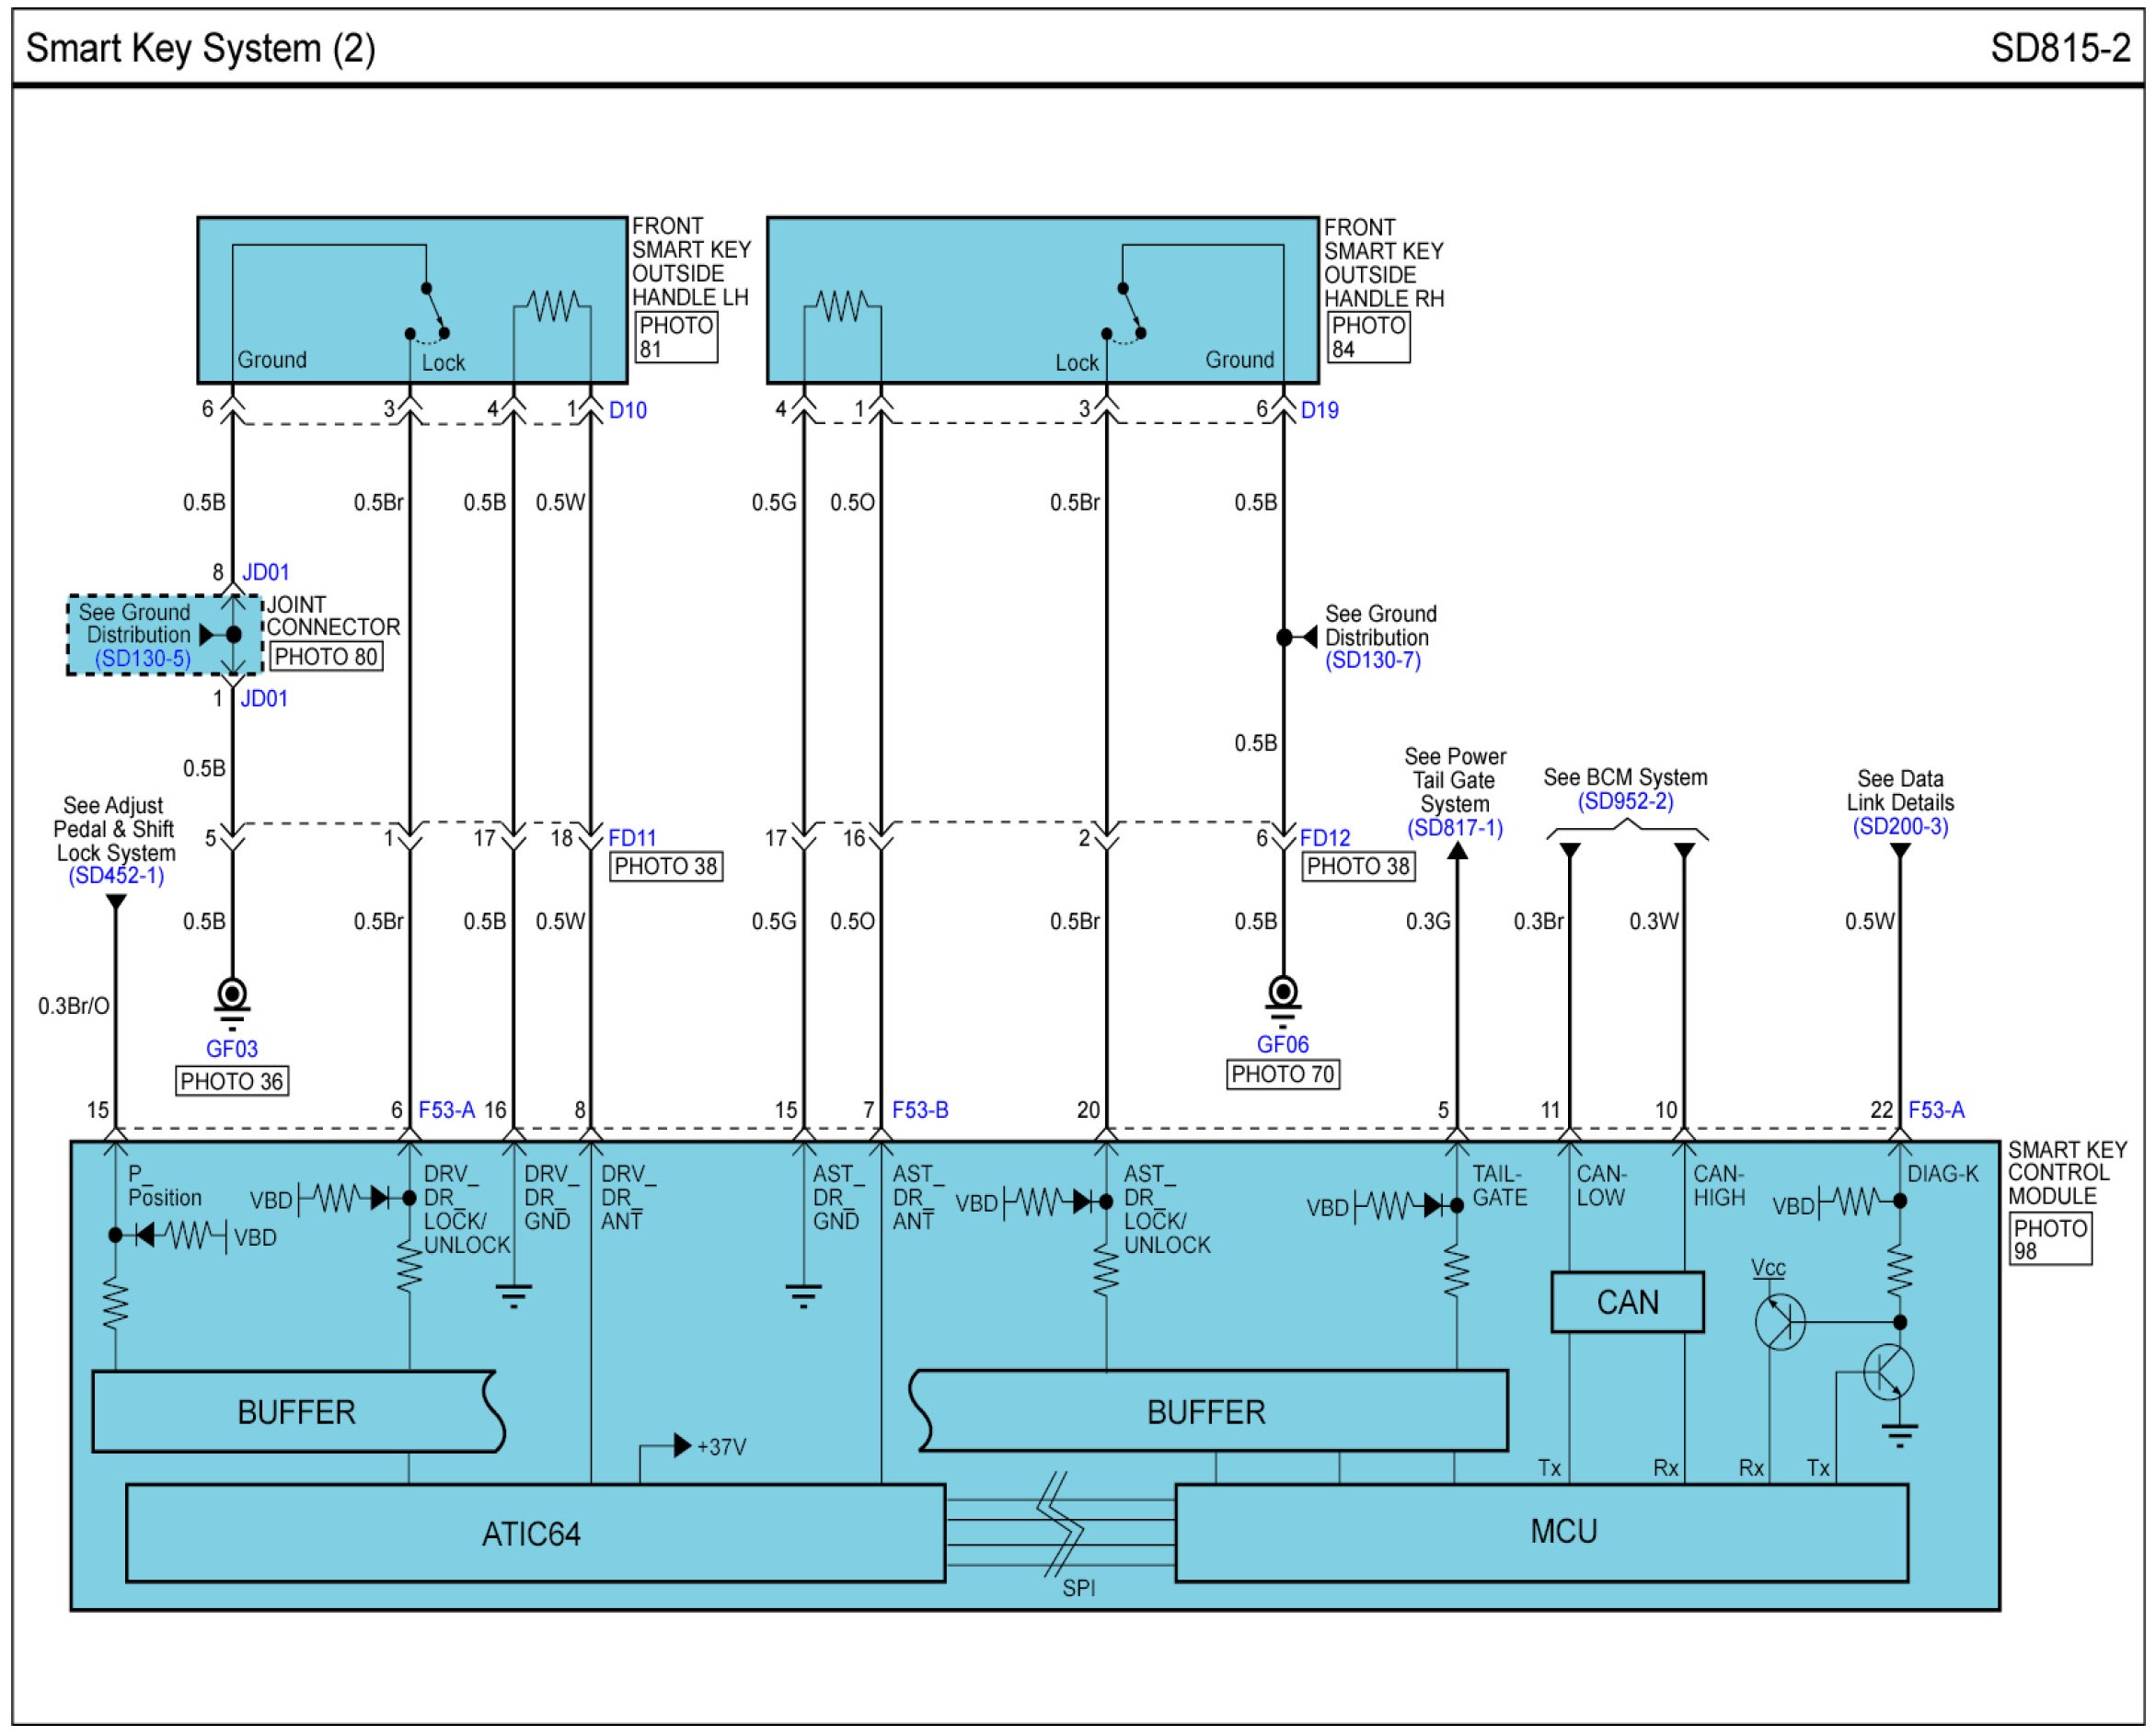The image size is (2156, 1736).
Task: Open the SD130-5 ground distribution link
Action: click(142, 659)
